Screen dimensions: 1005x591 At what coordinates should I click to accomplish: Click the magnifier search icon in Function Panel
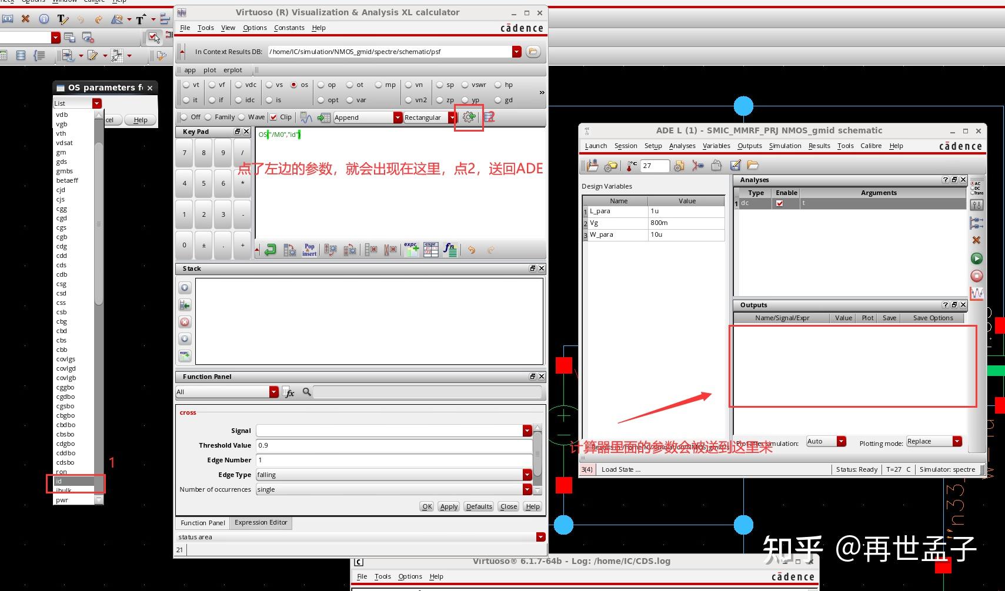click(306, 392)
